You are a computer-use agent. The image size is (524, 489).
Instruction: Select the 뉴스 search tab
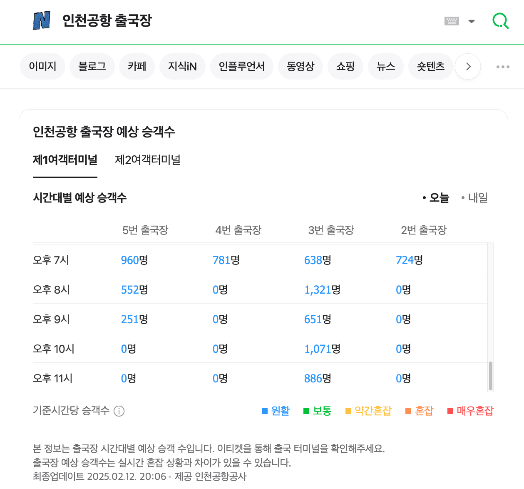click(385, 66)
